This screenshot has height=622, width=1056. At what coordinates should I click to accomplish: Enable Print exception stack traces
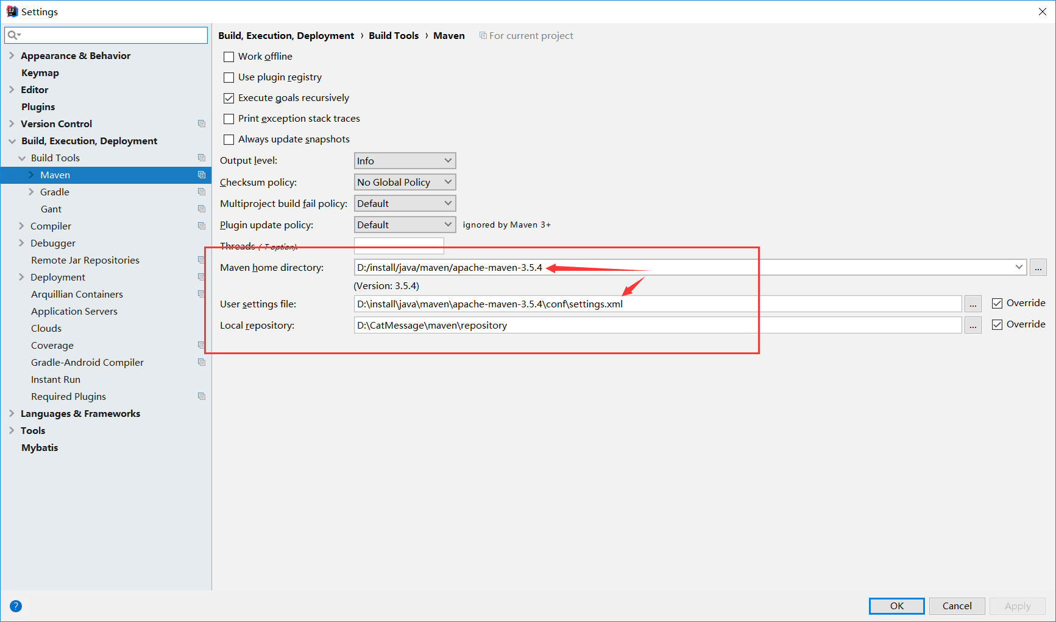(x=229, y=119)
